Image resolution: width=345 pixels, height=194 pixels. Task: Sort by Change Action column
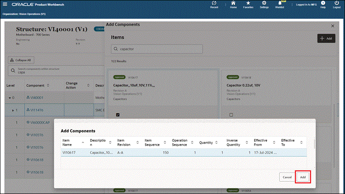(x=88, y=85)
